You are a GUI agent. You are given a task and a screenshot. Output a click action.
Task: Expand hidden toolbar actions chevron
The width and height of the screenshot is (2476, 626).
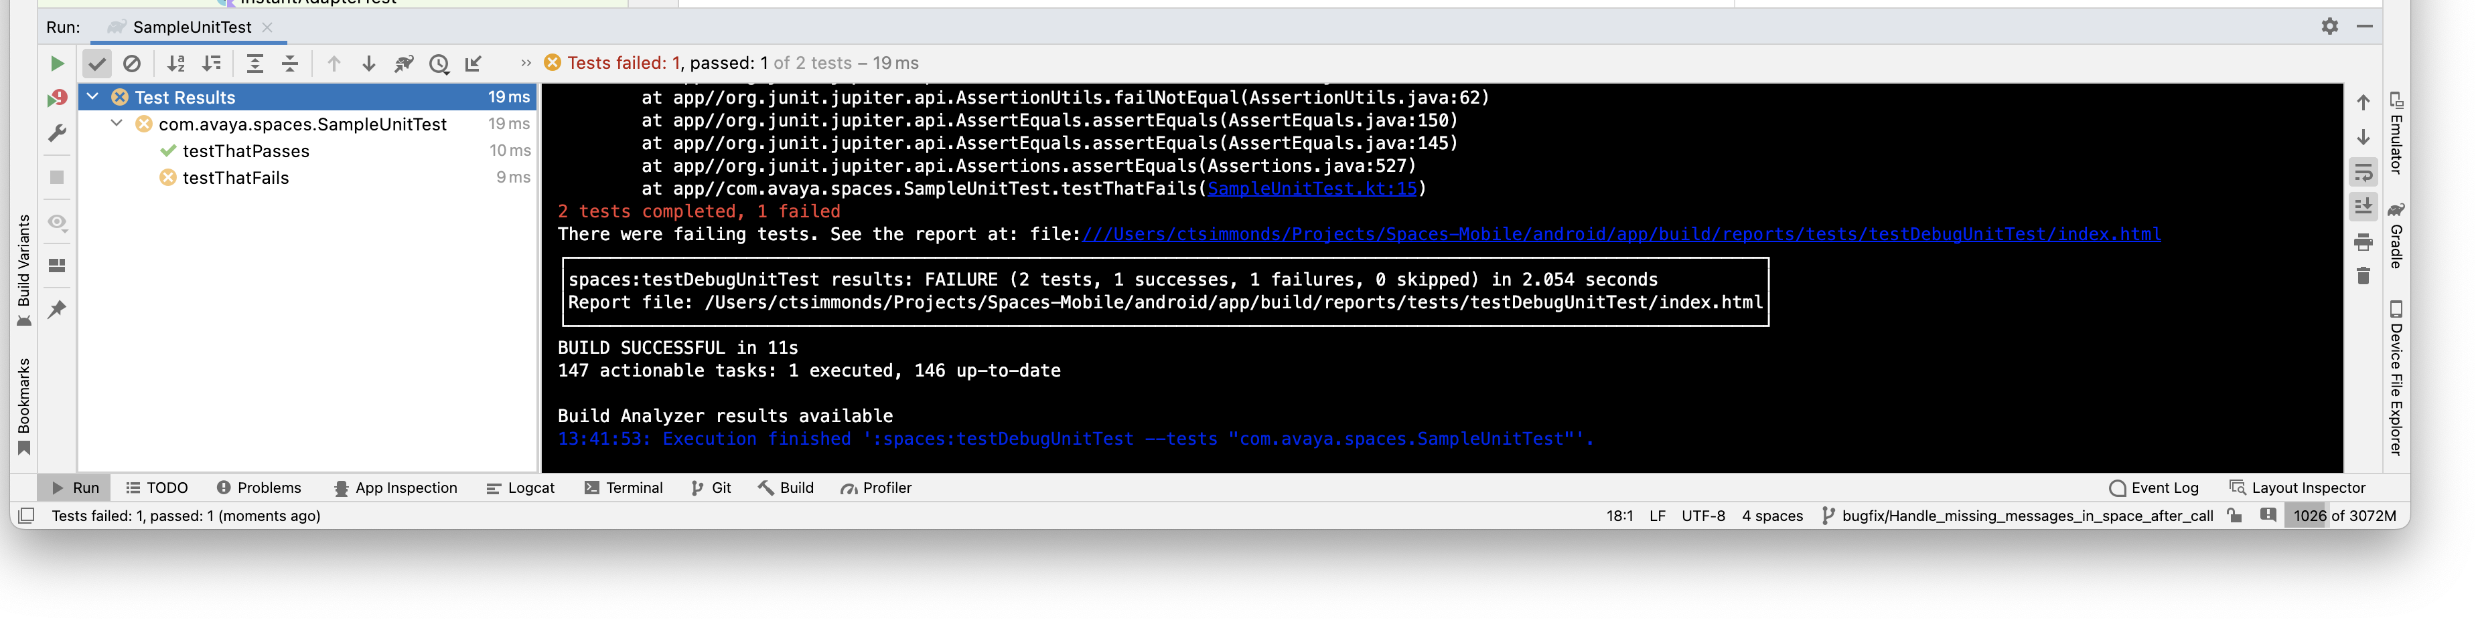525,64
